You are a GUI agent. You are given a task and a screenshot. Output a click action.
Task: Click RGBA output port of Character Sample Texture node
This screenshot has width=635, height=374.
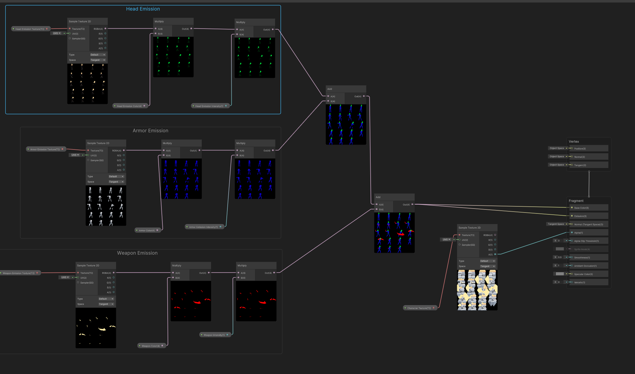[x=495, y=235]
